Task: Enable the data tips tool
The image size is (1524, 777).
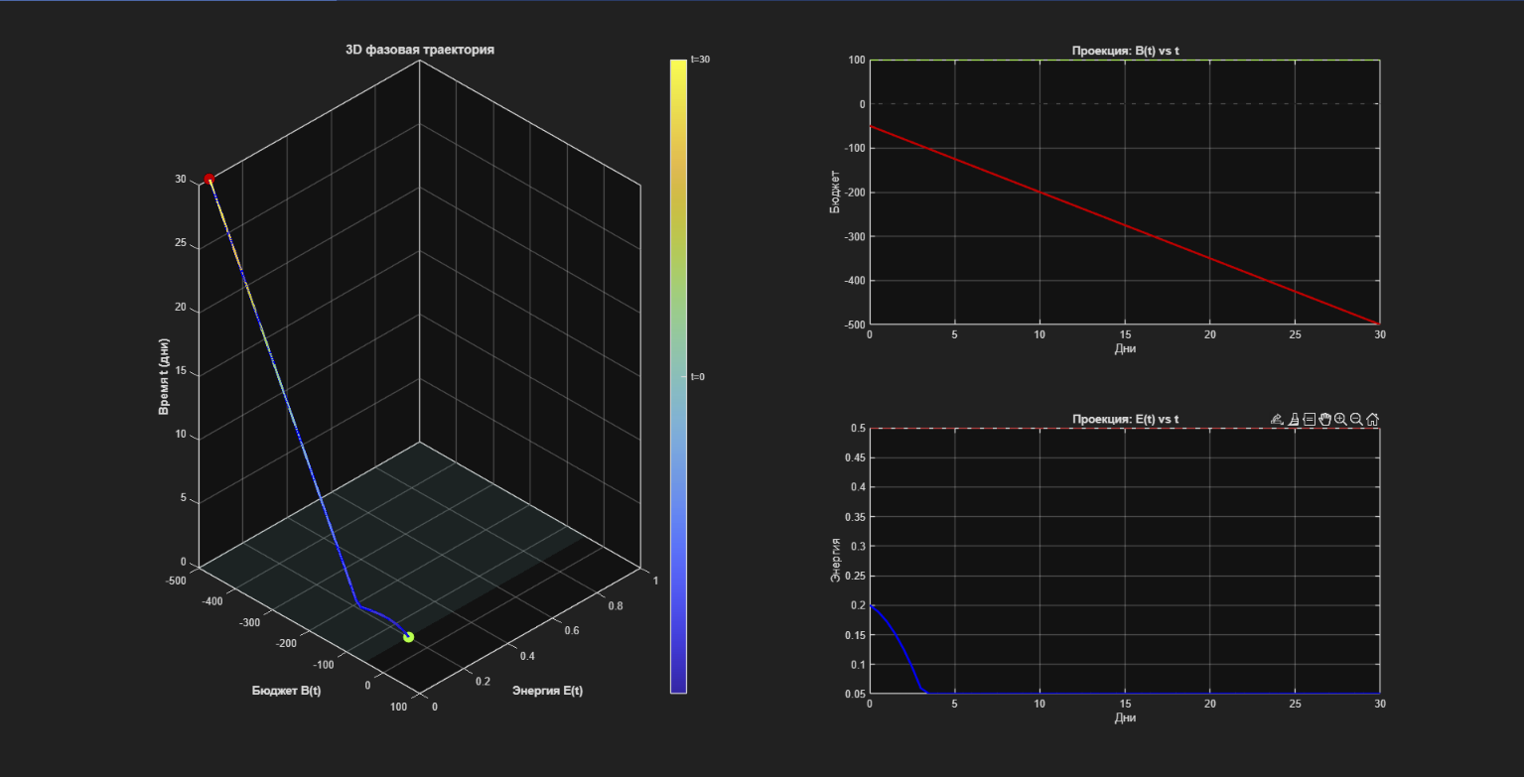Action: [1310, 420]
